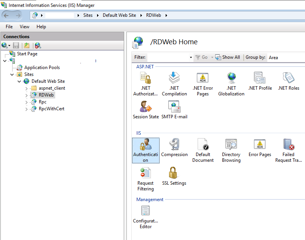Open the Go button dropdown arrow

[x=212, y=57]
